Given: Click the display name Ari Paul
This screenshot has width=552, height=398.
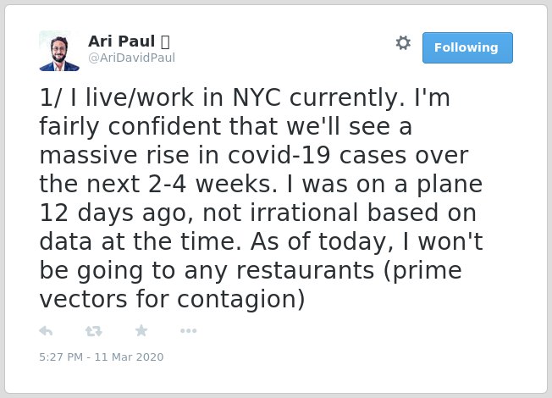Looking at the screenshot, I should (x=121, y=41).
